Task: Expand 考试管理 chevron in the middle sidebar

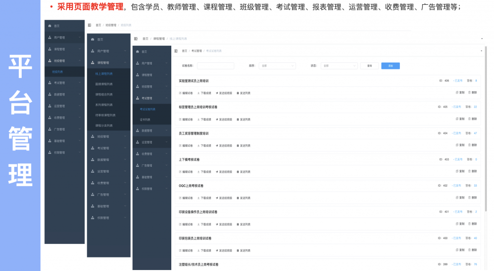Action: pos(125,148)
